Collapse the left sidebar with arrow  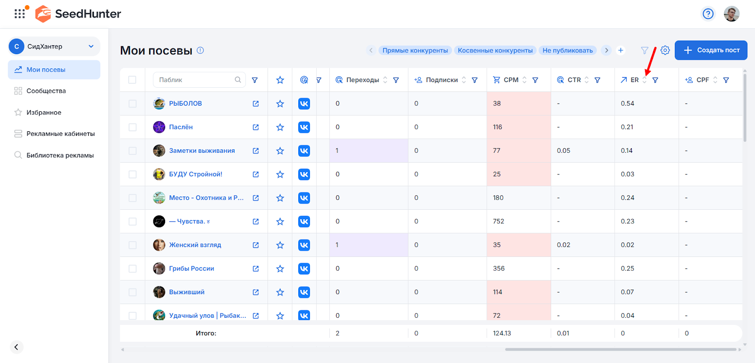17,347
